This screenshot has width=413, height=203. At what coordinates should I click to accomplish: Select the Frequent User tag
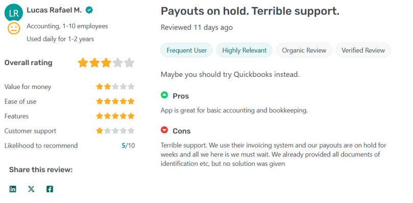[186, 50]
